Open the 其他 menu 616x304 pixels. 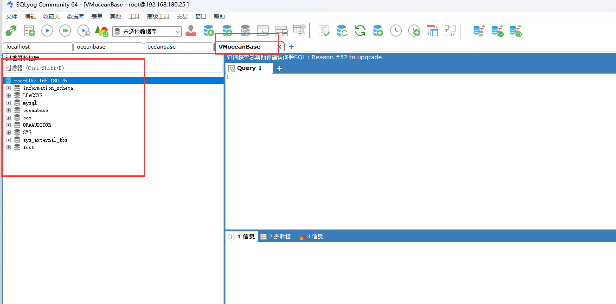point(115,16)
